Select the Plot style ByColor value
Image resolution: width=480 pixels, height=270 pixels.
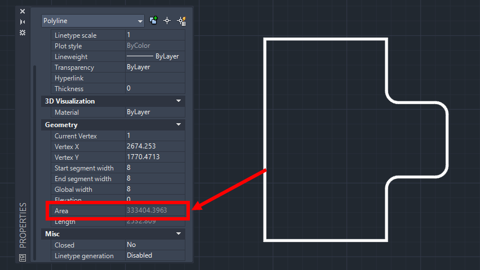(x=155, y=46)
